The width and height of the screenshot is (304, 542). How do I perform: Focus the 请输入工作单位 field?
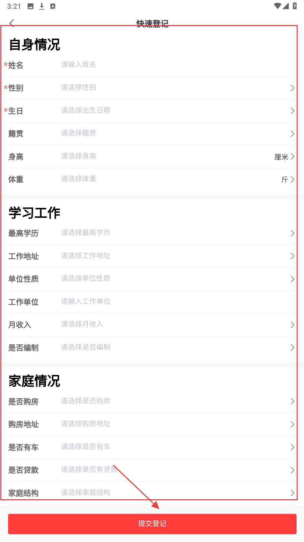pyautogui.click(x=176, y=301)
